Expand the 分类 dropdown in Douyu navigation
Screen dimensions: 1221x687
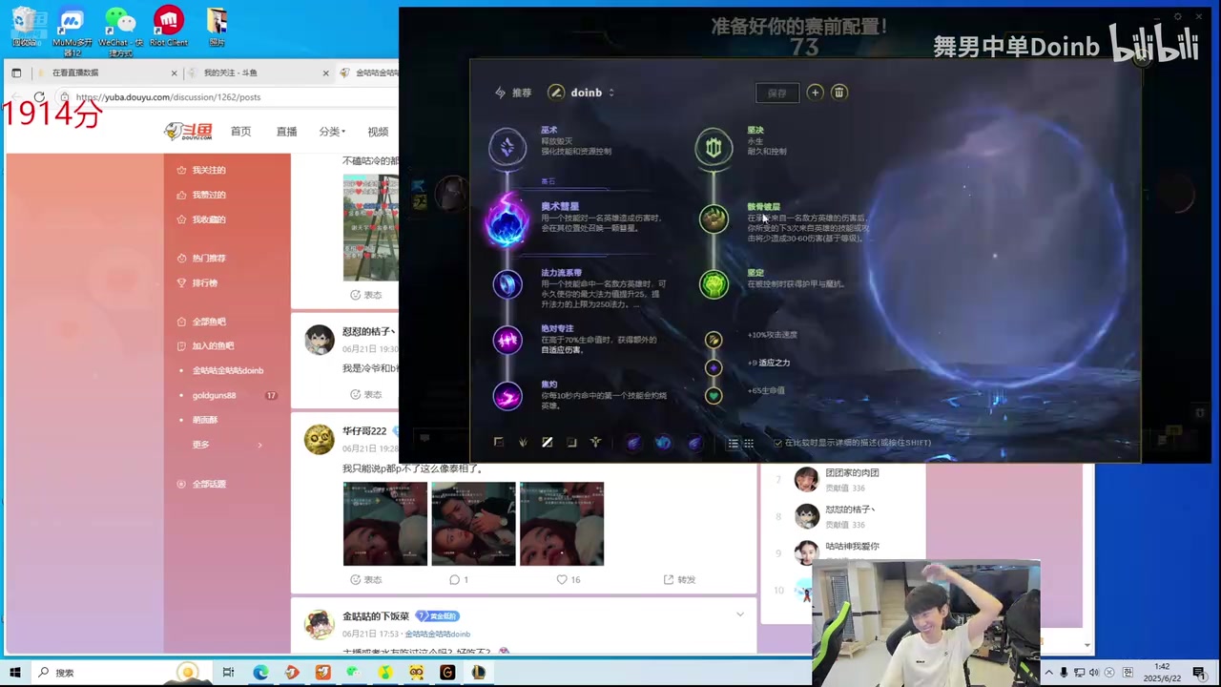[x=332, y=132]
